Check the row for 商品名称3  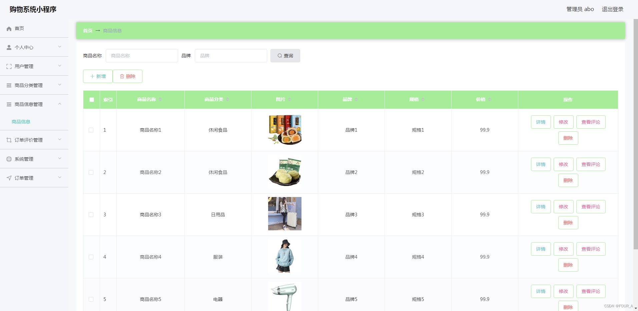(x=91, y=215)
